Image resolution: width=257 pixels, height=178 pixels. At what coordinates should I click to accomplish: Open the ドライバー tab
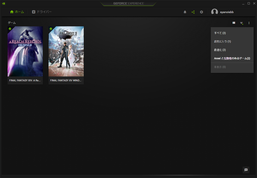pos(42,12)
